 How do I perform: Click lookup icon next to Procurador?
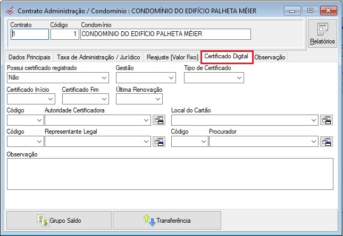tap(327, 141)
